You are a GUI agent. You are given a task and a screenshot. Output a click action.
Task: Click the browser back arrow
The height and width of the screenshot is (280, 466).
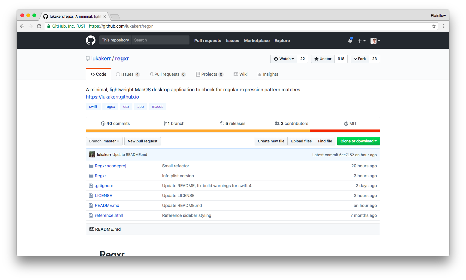(x=22, y=26)
